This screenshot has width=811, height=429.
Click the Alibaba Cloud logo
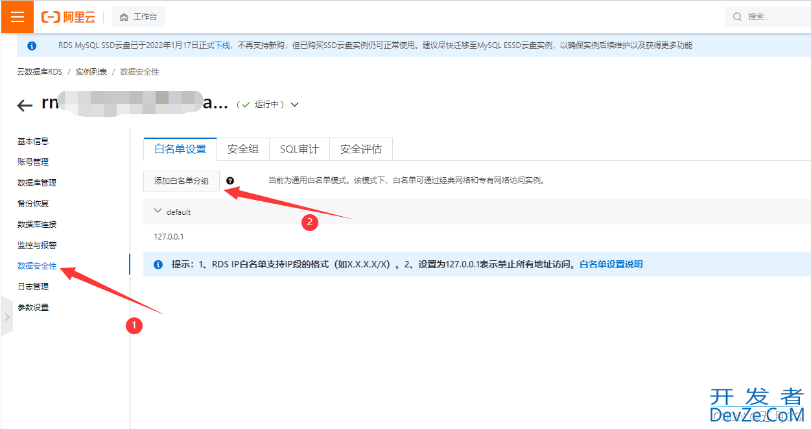(x=68, y=18)
